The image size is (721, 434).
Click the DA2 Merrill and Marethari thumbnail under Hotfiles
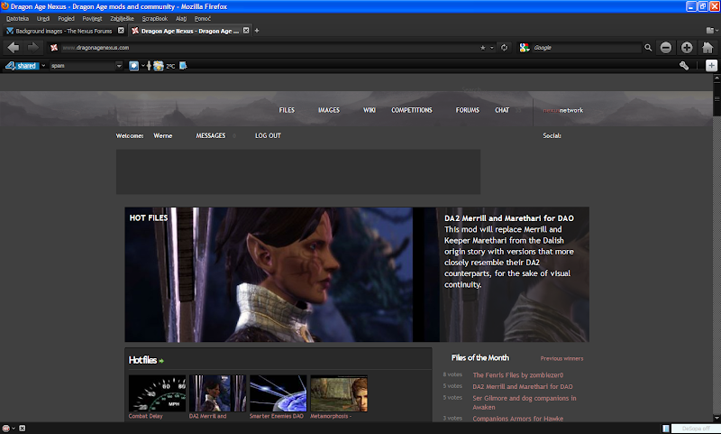[x=217, y=393]
